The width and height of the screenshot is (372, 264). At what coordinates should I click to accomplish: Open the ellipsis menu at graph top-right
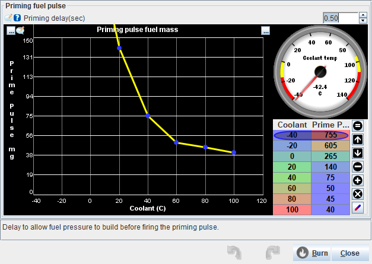[265, 31]
